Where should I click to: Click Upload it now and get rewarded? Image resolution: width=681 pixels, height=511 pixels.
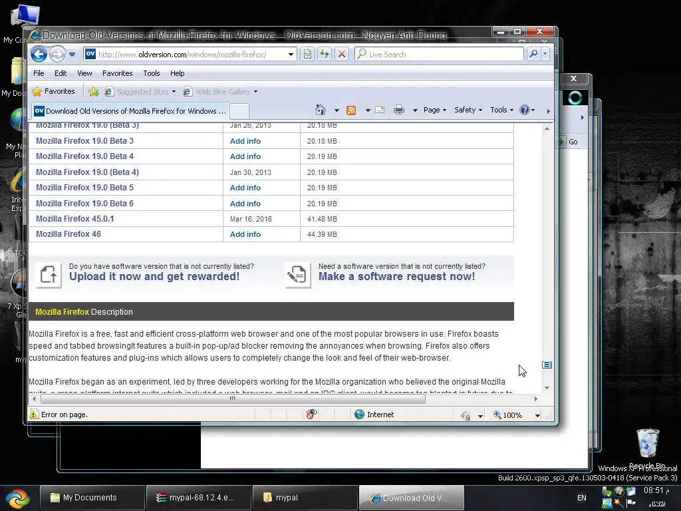[x=154, y=276]
